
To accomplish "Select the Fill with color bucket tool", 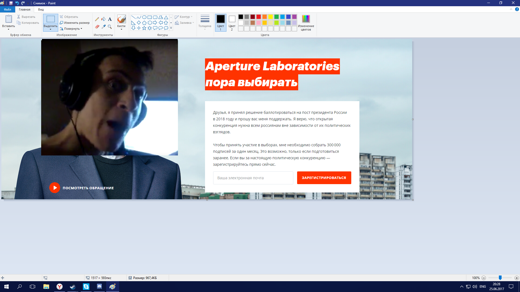I will [103, 19].
